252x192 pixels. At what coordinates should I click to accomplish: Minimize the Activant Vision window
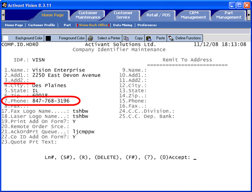(x=232, y=5)
